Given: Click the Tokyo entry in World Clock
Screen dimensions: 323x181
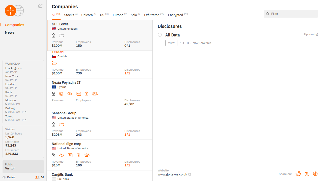Looking at the screenshot, I should pyautogui.click(x=16, y=118).
